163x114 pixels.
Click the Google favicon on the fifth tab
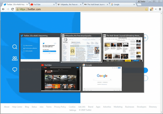pyautogui.click(x=112, y=4)
